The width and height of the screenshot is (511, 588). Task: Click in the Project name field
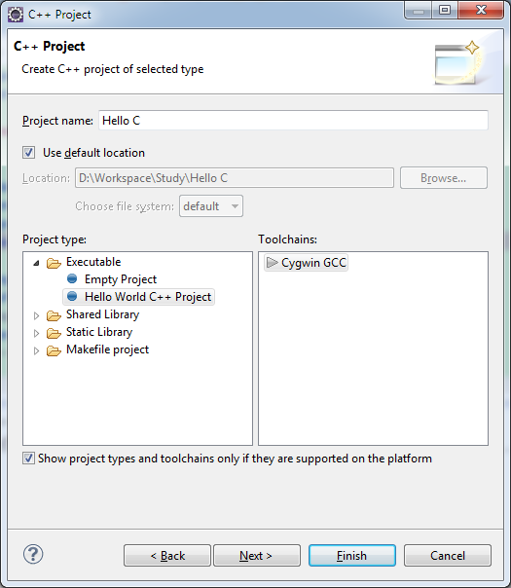[293, 121]
